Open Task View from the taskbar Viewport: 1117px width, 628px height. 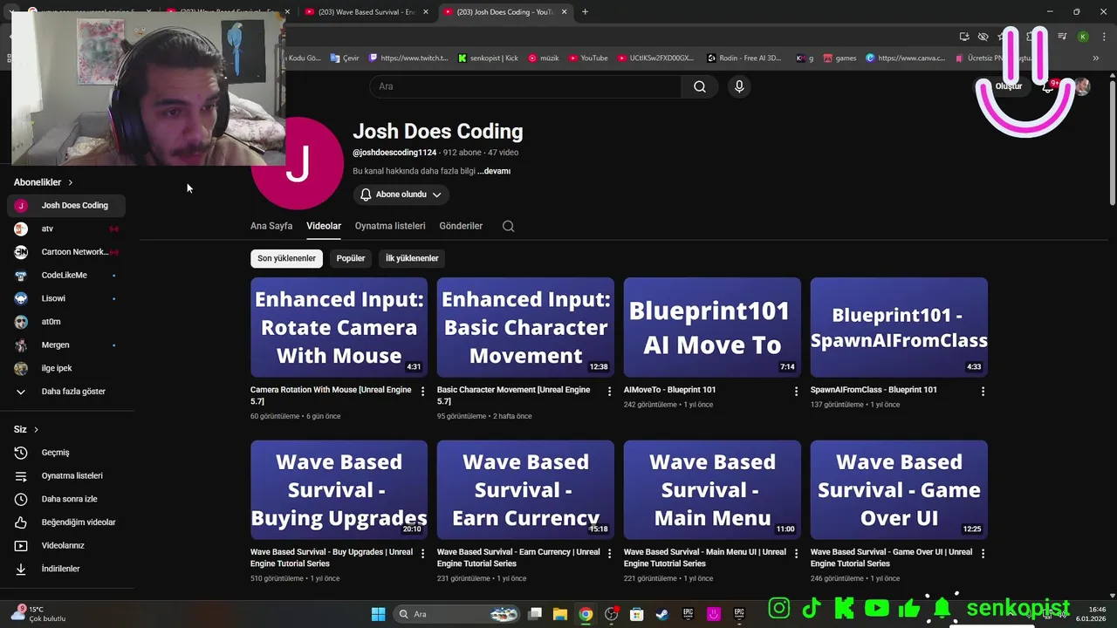(x=535, y=614)
